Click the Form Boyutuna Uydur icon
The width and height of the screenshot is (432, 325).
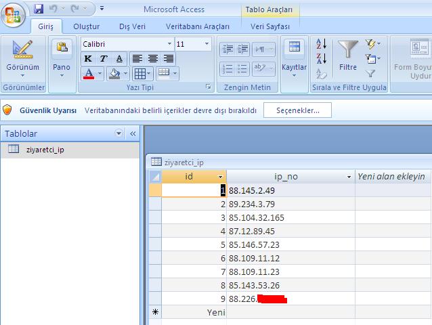point(419,49)
